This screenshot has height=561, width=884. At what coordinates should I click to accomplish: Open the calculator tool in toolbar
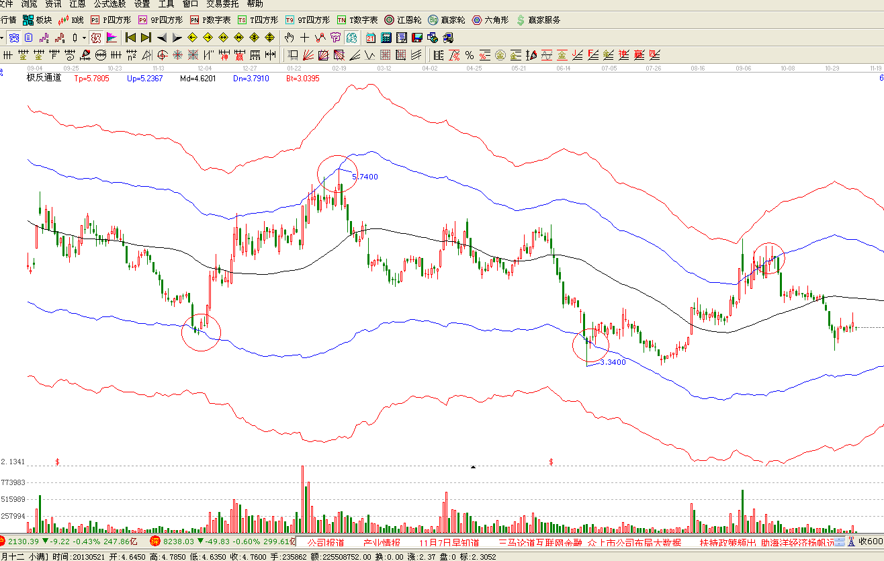pos(386,38)
